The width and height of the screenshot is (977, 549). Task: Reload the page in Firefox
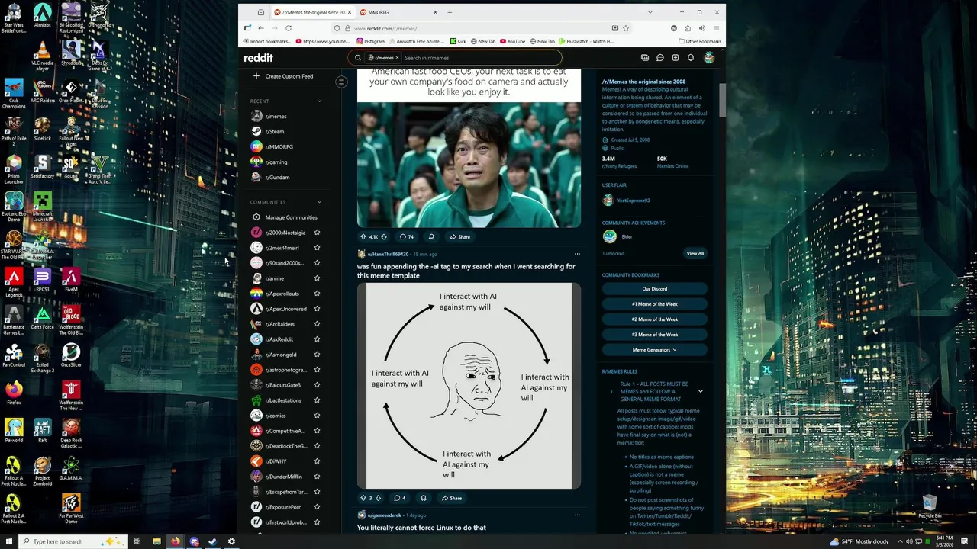tap(289, 28)
